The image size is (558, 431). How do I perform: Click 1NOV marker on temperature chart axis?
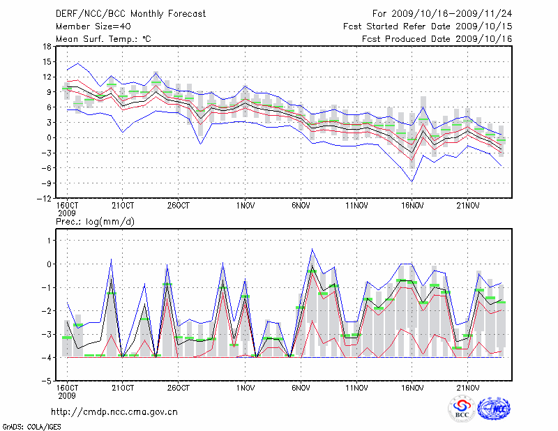coord(245,206)
